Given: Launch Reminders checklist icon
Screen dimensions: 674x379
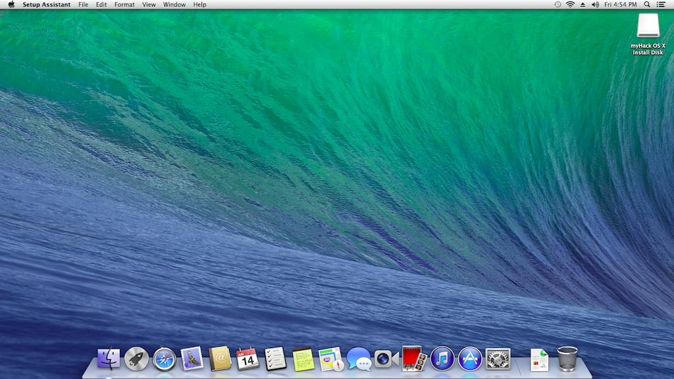Looking at the screenshot, I should tap(275, 359).
